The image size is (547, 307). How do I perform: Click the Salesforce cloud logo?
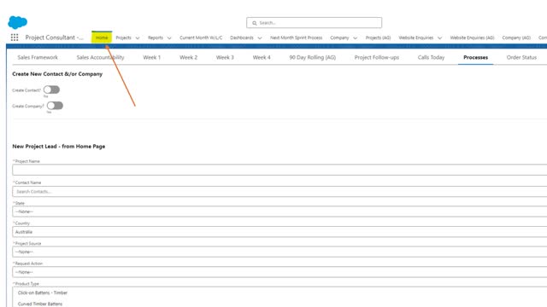pyautogui.click(x=17, y=22)
